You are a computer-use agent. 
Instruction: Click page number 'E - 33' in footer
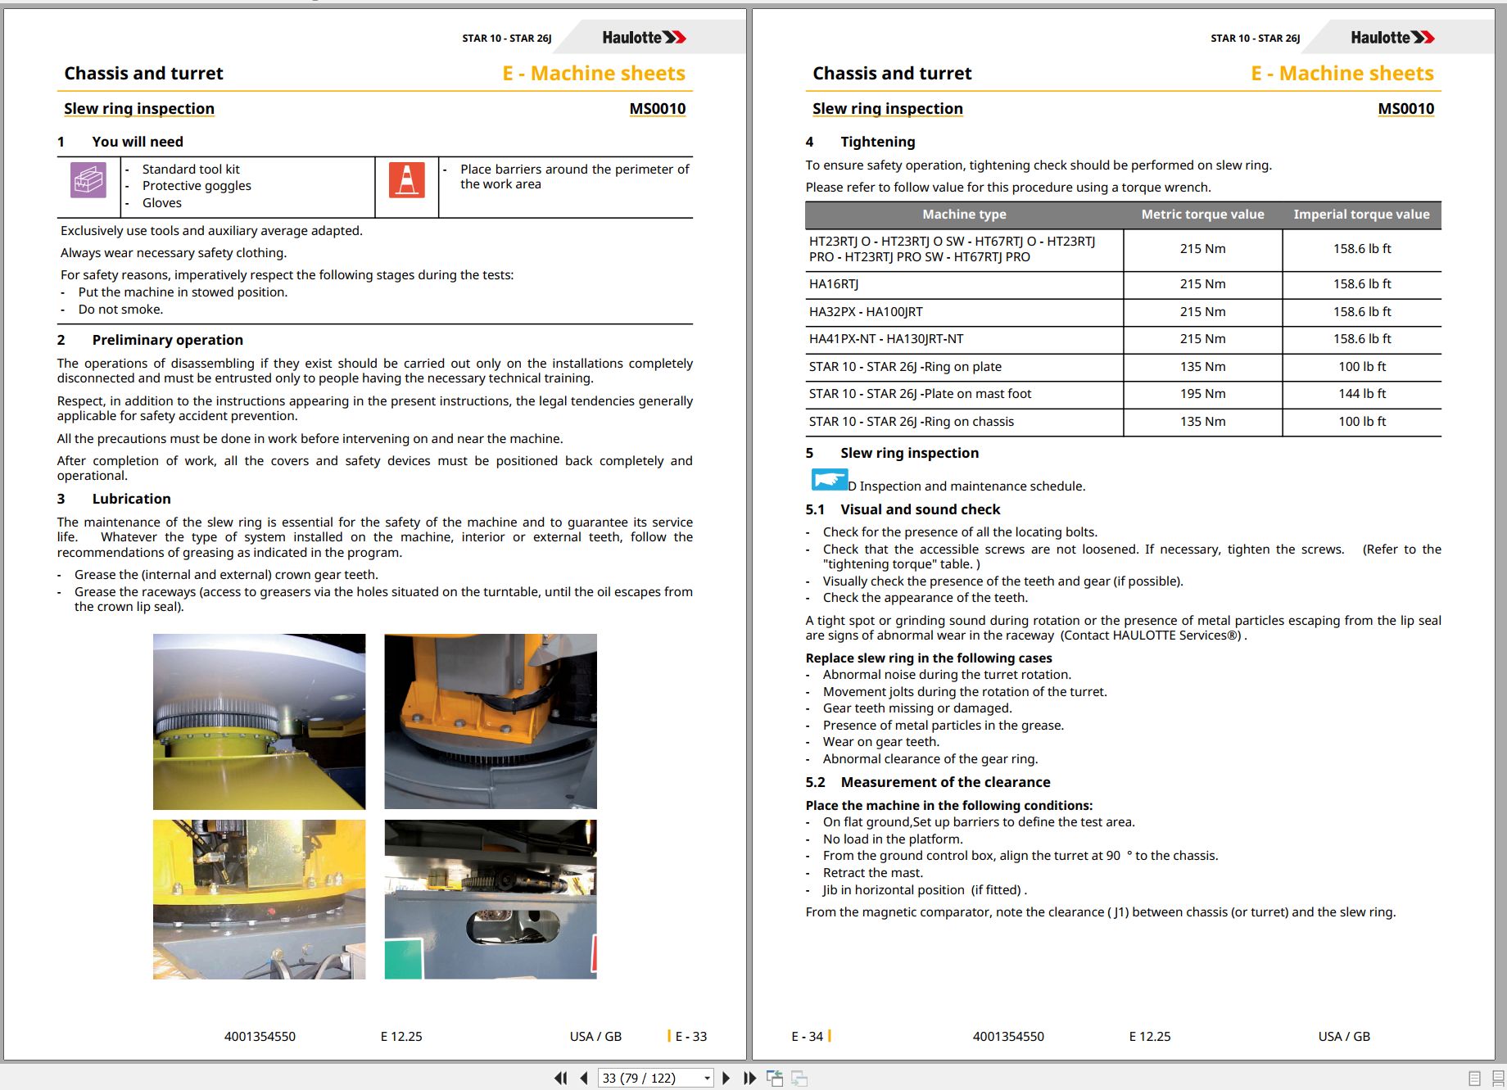pyautogui.click(x=691, y=1037)
